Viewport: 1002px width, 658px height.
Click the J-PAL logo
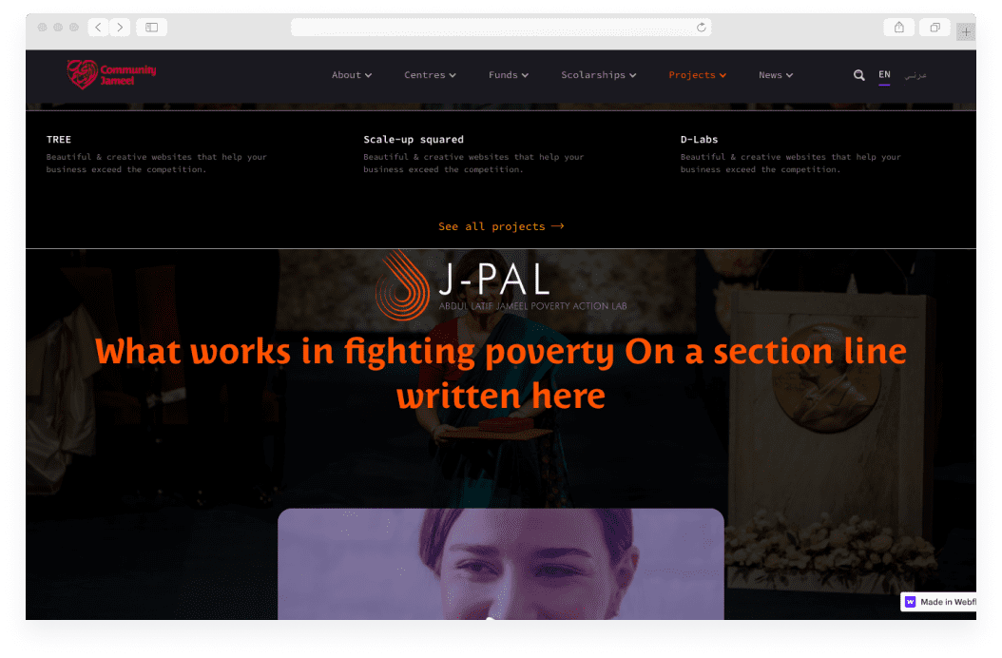point(501,284)
